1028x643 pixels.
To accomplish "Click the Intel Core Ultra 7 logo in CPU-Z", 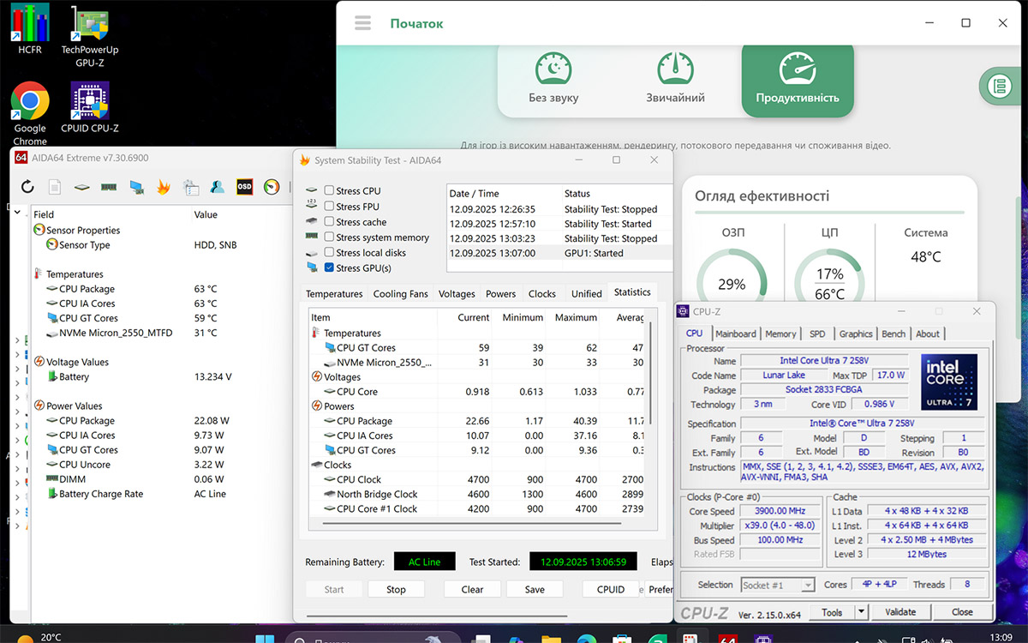I will pos(949,382).
